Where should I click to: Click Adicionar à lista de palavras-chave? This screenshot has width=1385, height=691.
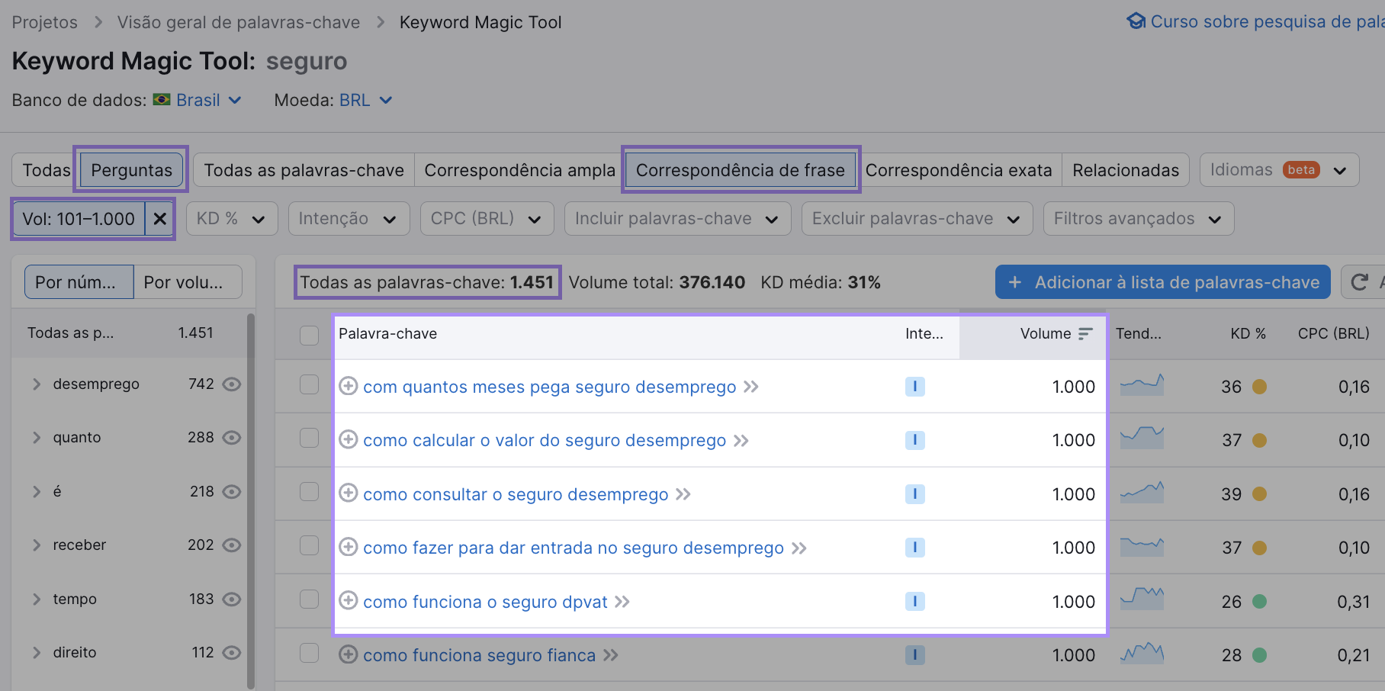1162,281
